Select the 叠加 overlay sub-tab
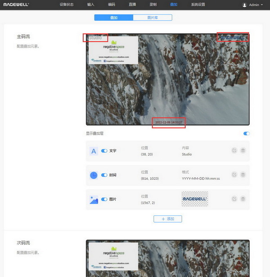 [x=114, y=18]
